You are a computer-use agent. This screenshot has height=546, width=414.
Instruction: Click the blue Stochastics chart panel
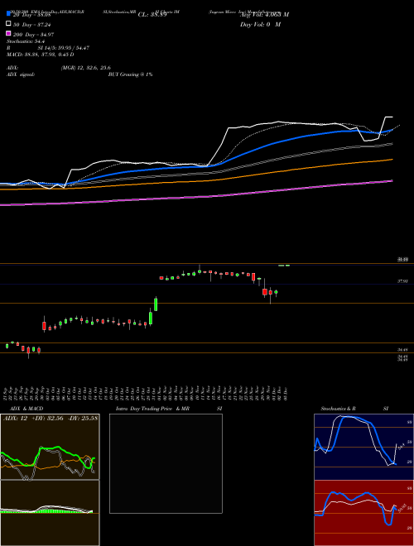363,447
